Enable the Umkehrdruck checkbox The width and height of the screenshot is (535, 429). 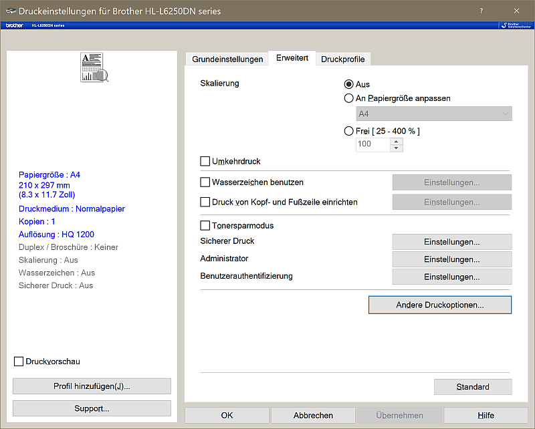point(205,161)
